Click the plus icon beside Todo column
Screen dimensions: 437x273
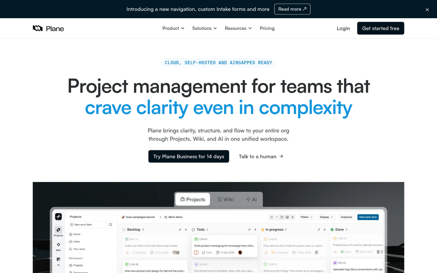tap(255, 230)
